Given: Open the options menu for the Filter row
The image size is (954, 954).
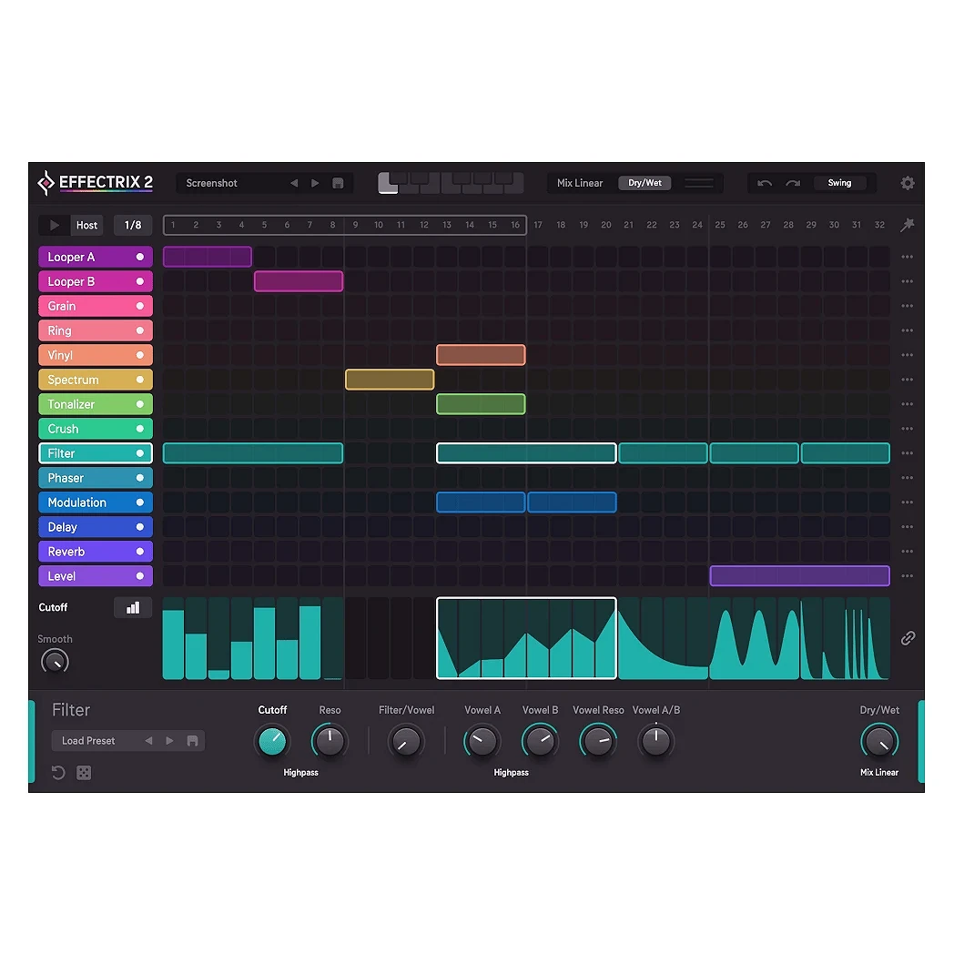Looking at the screenshot, I should [x=907, y=452].
